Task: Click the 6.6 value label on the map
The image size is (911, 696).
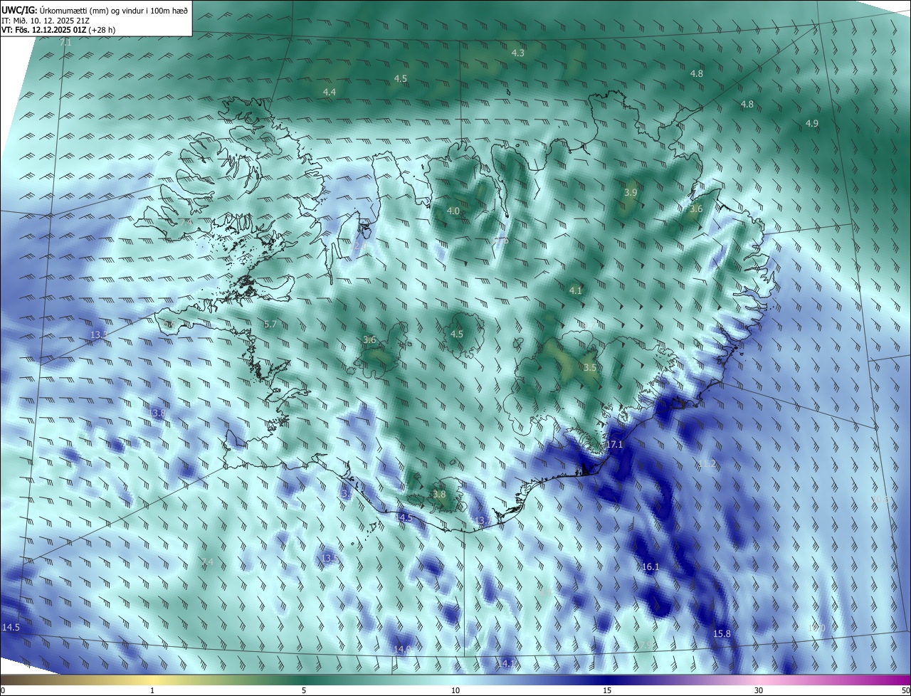Action: tap(169, 325)
